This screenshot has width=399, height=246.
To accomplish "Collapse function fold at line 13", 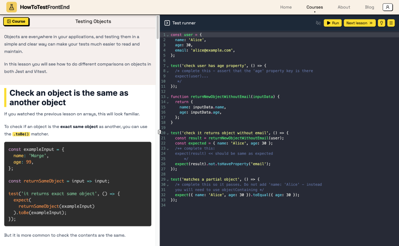I will (168, 97).
